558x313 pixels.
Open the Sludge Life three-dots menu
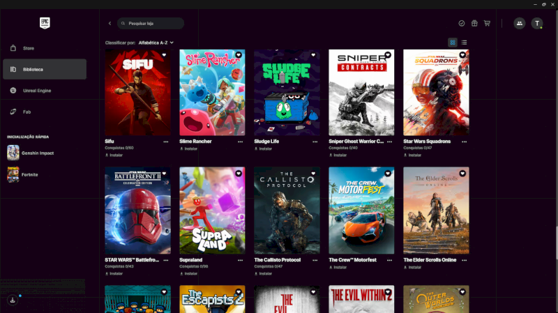coord(315,142)
